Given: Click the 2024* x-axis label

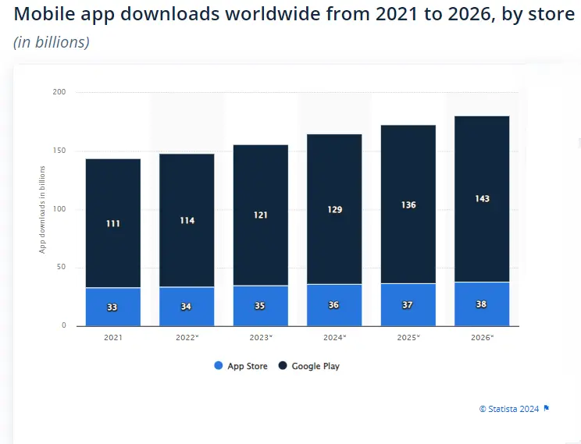Looking at the screenshot, I should pyautogui.click(x=334, y=337).
